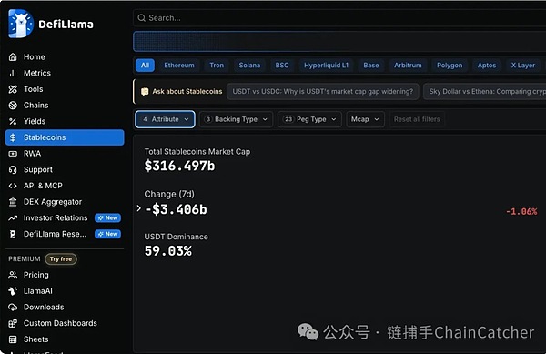The width and height of the screenshot is (546, 354).
Task: Click the Custom Dashboards icon
Action: (13, 323)
